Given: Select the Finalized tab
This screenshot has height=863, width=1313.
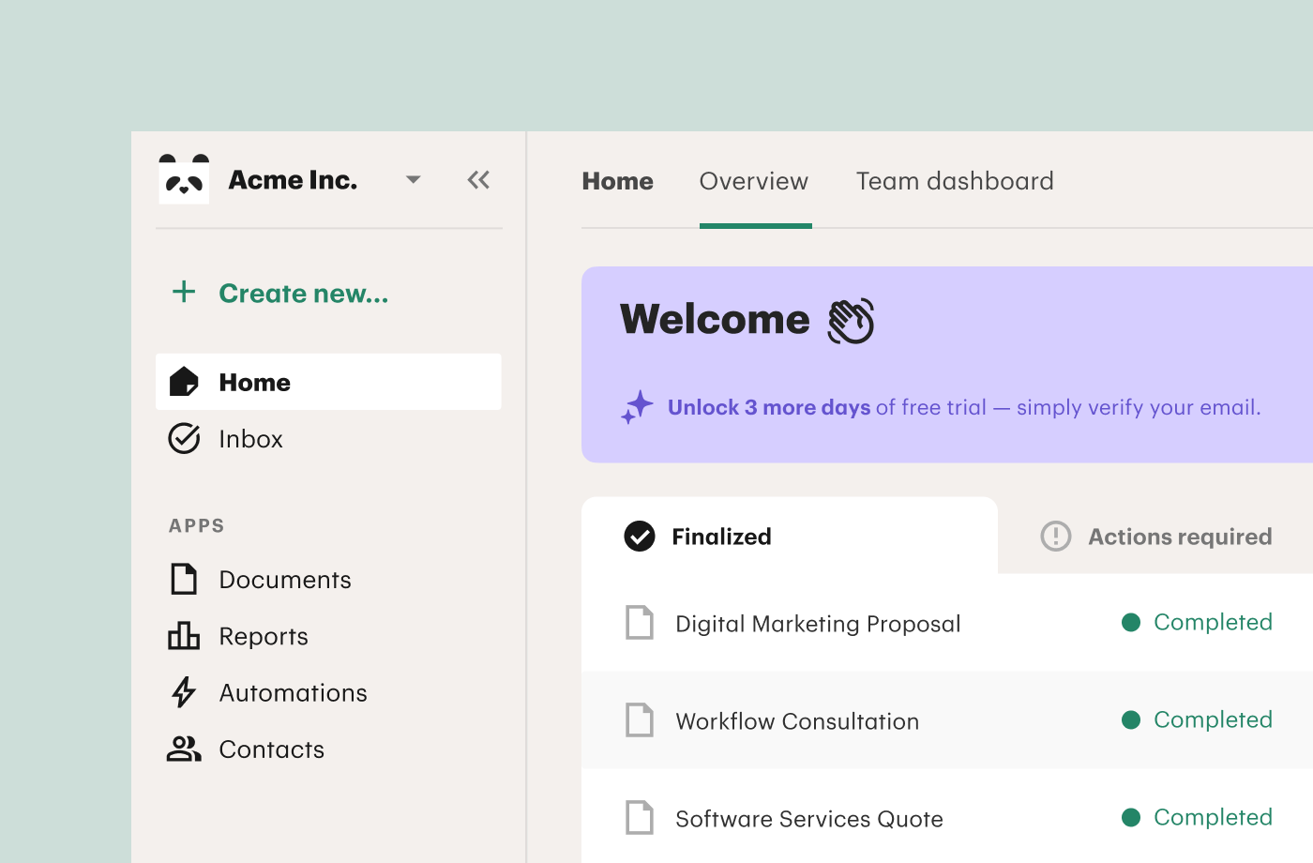Looking at the screenshot, I should click(790, 536).
